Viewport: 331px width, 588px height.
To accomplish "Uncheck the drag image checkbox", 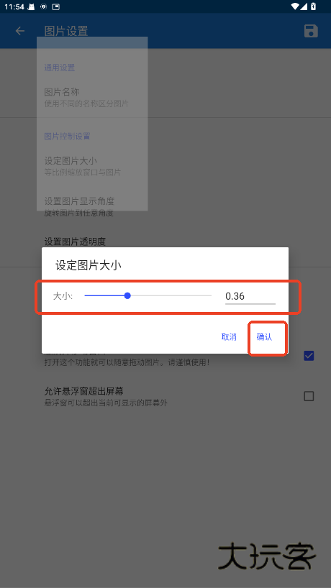I will (x=309, y=356).
